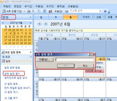Viewport: 117px width, 101px height.
Task: Click the 내 일정 게시... link
Action: pyautogui.click(x=12, y=92)
